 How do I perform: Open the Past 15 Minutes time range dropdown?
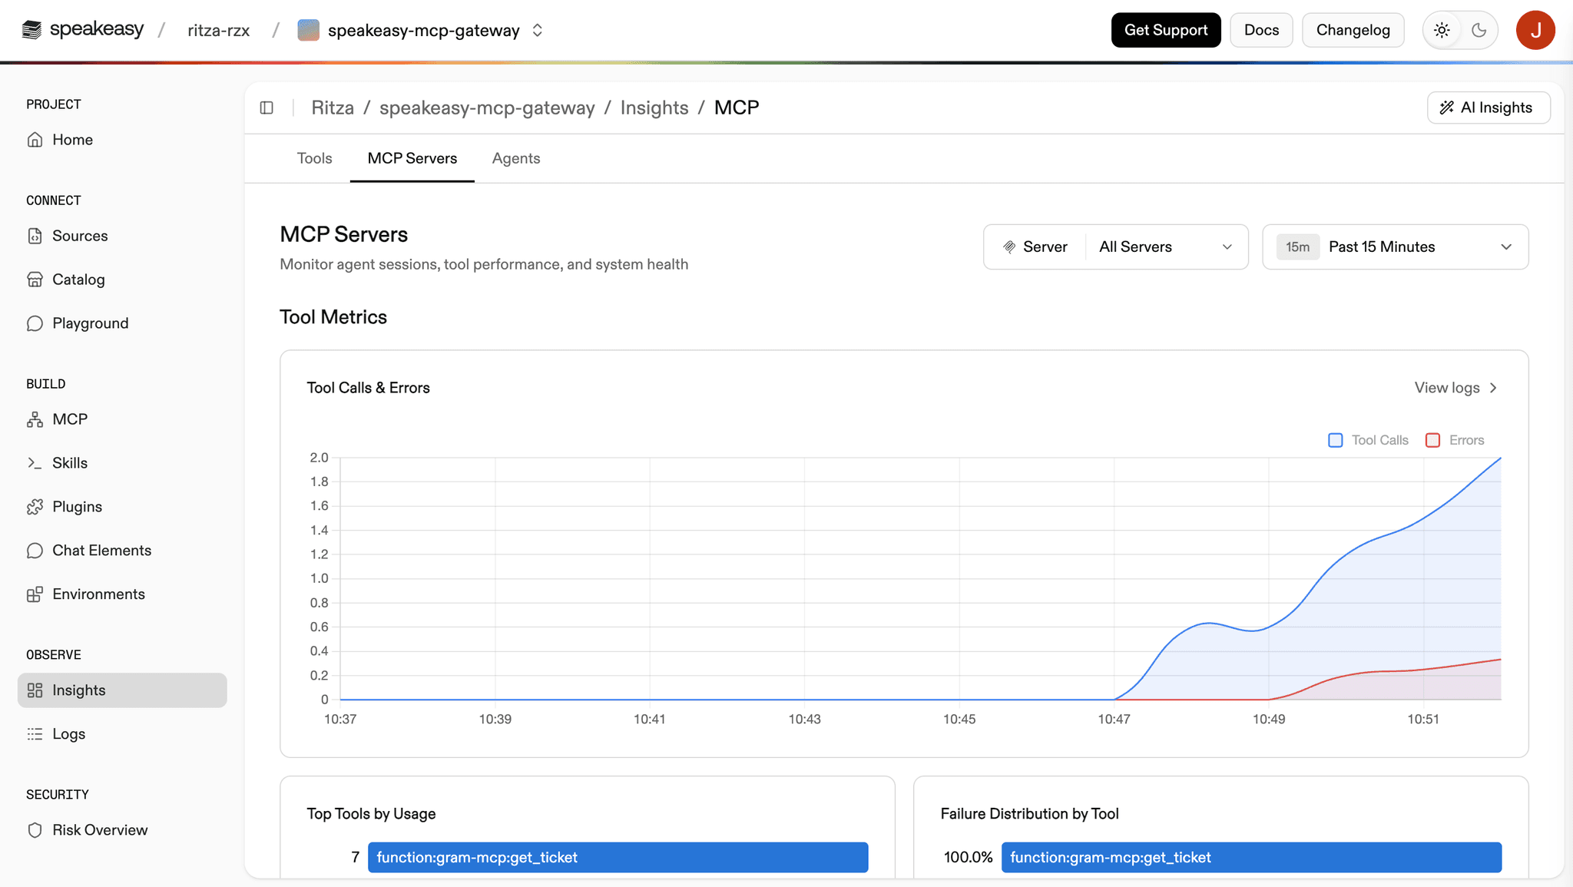click(x=1396, y=247)
